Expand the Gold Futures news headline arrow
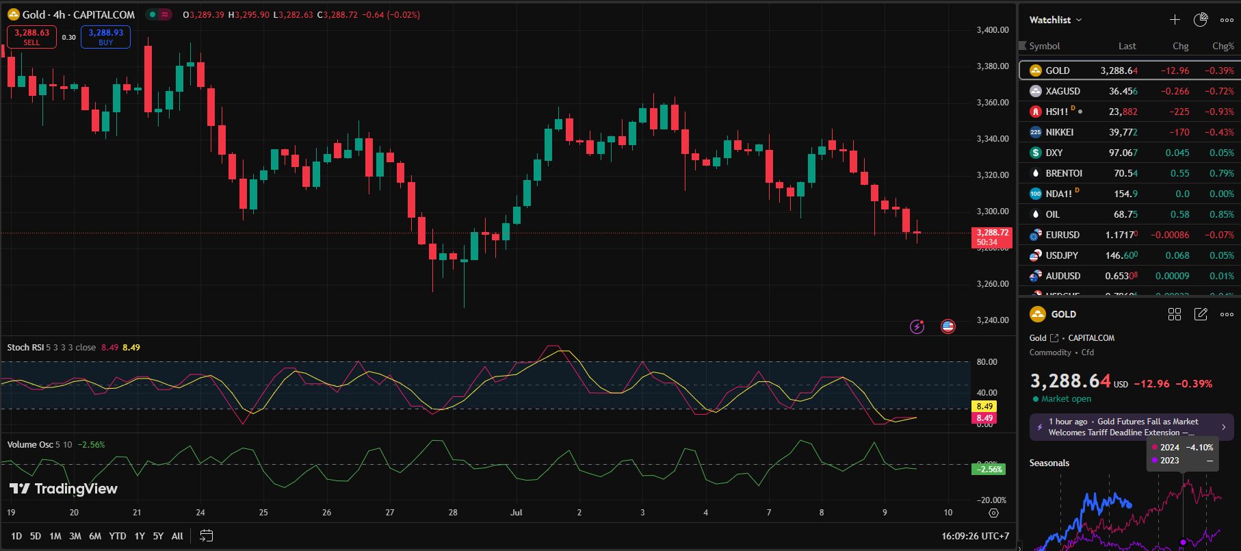The width and height of the screenshot is (1241, 551). [1224, 427]
